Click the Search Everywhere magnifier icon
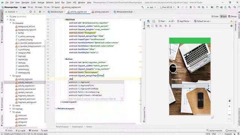Screen dimensions: 240x135 pyautogui.click(x=235, y=7)
